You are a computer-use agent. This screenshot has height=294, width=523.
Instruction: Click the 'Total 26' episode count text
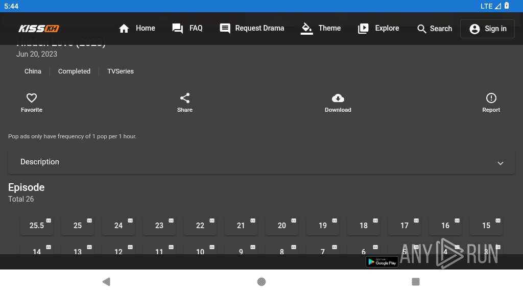coord(21,199)
